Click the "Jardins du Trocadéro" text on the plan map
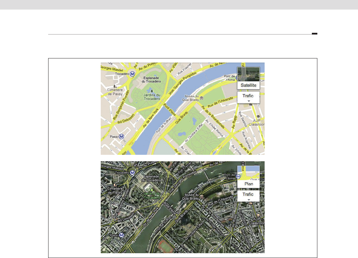Viewport: 358px width, 258px height. (x=152, y=97)
